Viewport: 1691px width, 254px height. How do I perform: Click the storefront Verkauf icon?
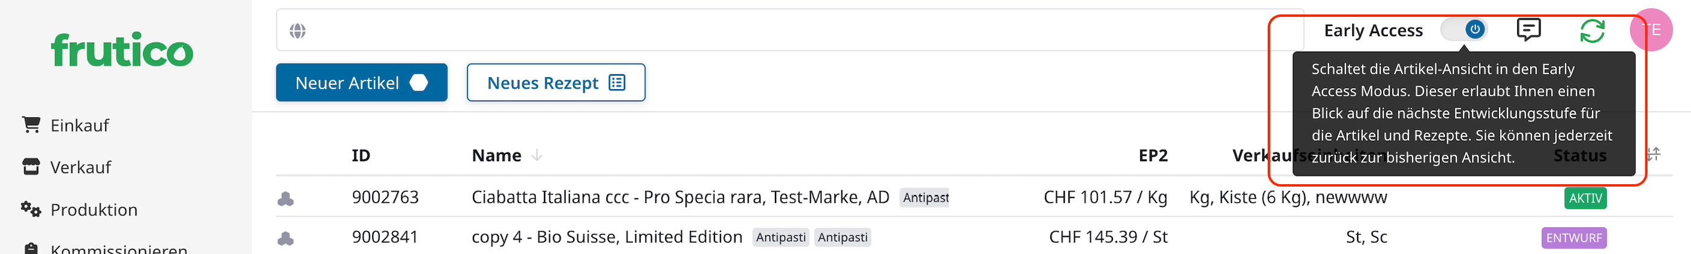(x=31, y=167)
